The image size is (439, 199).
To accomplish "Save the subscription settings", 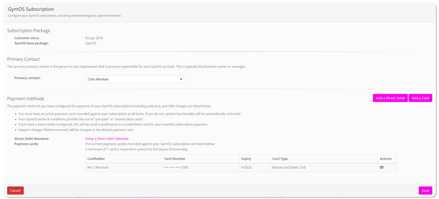I will tap(425, 190).
